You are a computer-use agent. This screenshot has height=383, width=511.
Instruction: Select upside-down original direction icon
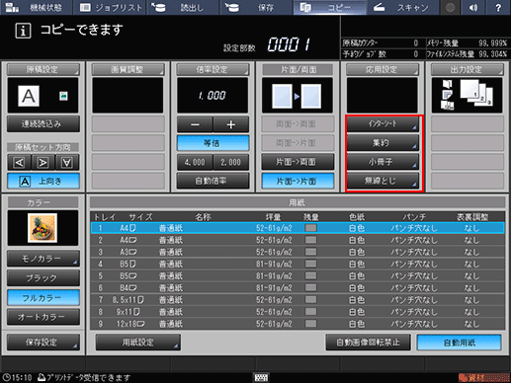pos(67,162)
